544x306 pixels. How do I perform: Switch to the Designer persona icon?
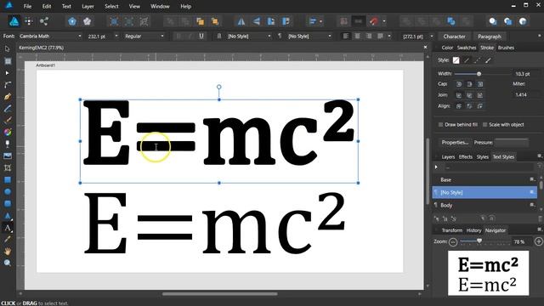tap(14, 21)
